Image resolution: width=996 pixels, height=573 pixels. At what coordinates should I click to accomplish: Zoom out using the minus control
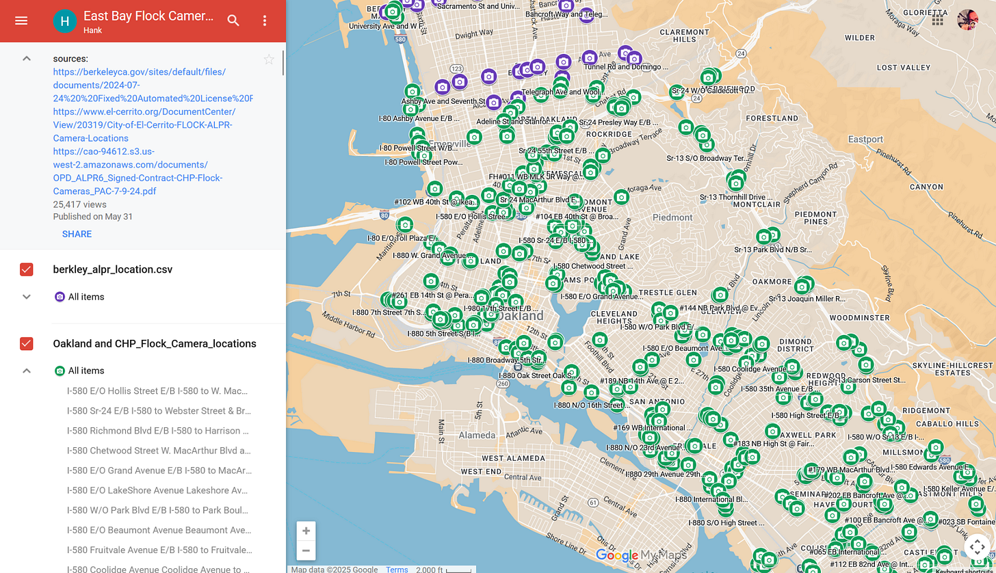coord(306,549)
